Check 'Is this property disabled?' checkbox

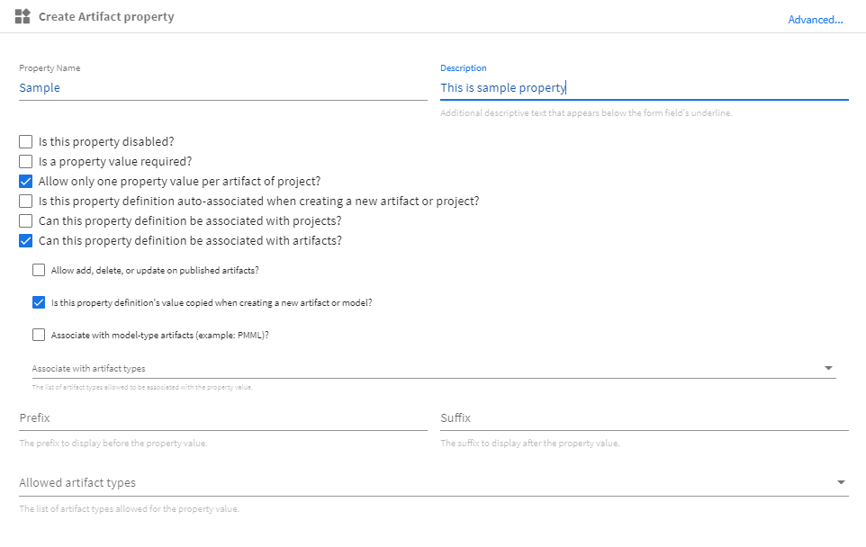(26, 142)
